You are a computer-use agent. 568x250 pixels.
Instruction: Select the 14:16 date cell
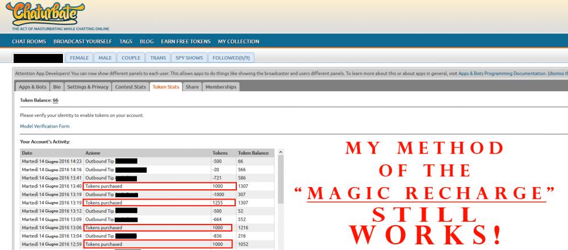coord(52,170)
